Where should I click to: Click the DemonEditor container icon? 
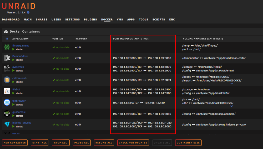coord(7,58)
